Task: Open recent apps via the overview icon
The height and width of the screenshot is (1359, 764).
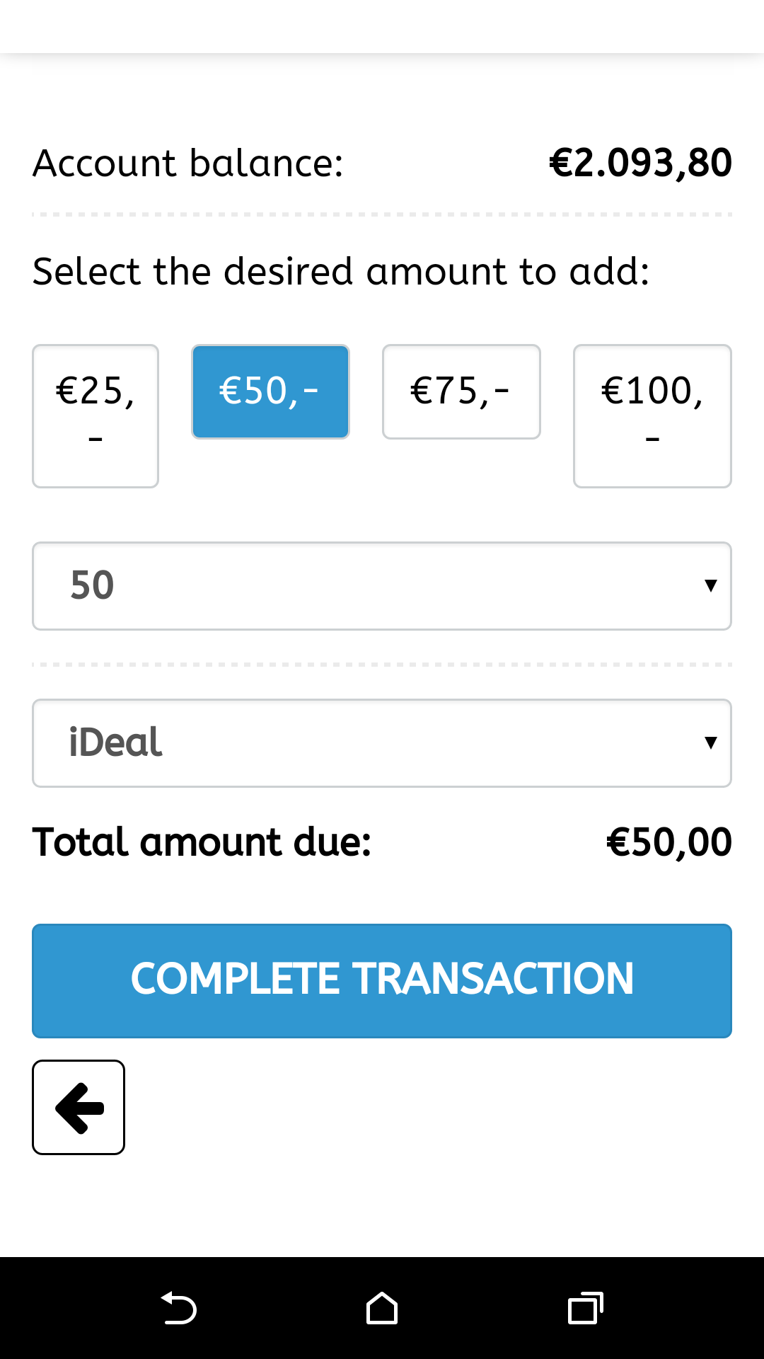Action: click(585, 1308)
